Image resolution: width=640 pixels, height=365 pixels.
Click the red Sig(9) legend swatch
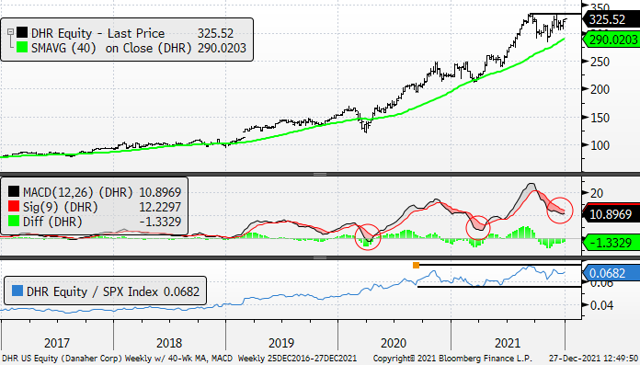pyautogui.click(x=14, y=207)
